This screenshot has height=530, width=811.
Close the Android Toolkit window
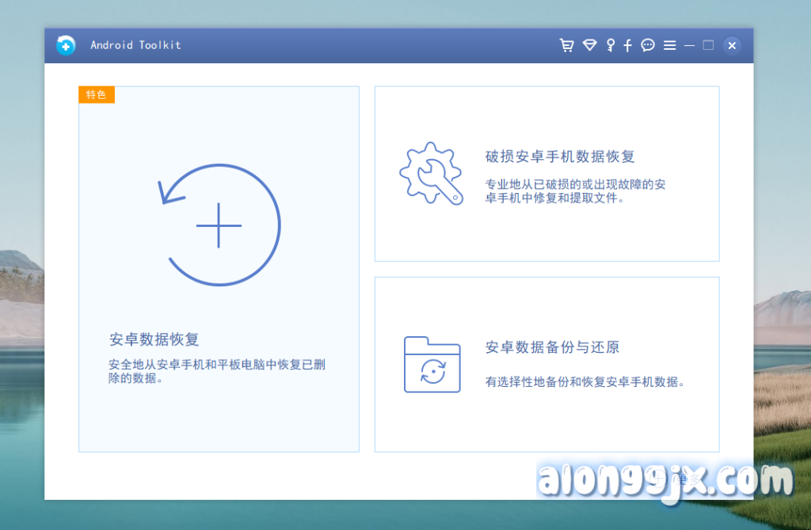(x=732, y=46)
